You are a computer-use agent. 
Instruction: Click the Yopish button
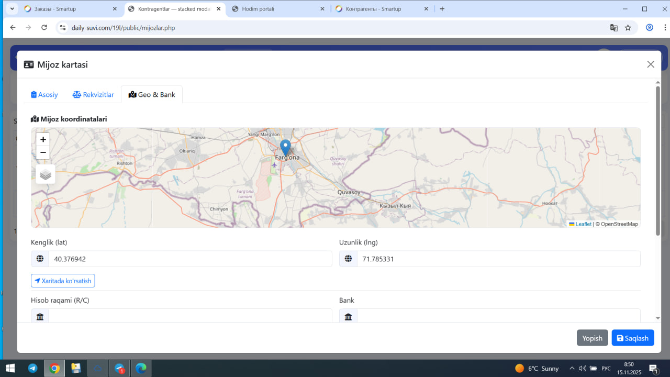(x=592, y=338)
